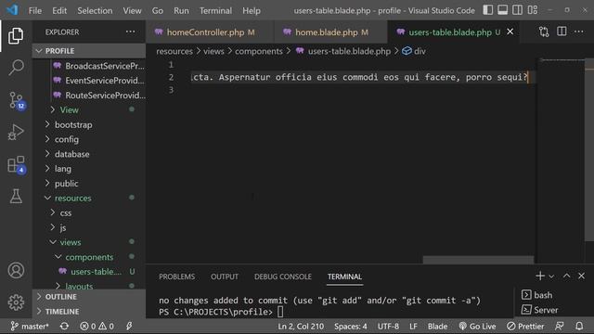Collapse the resources folder
This screenshot has height=334, width=594.
pos(89,198)
